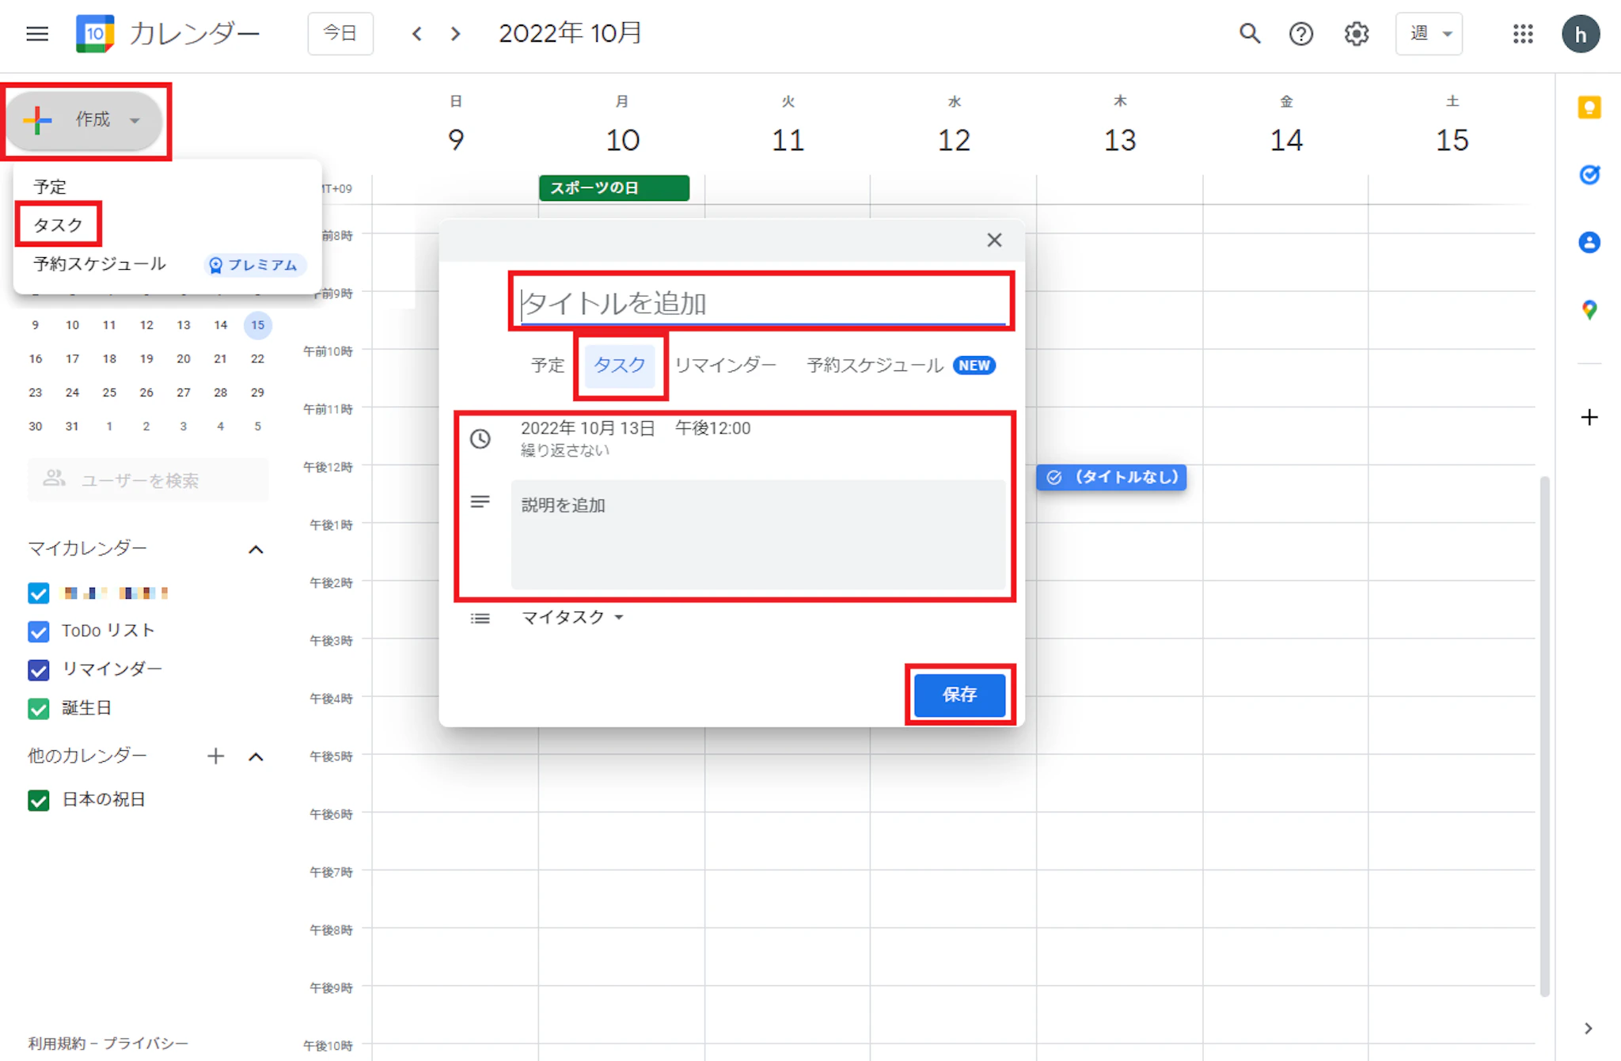Viewport: 1621px width, 1061px height.
Task: Toggle the リマインダー calendar checkbox
Action: pos(38,669)
